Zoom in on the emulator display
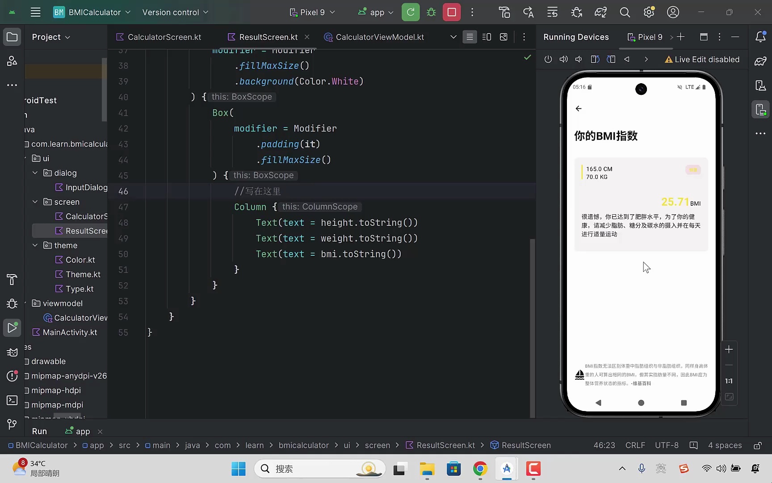772x483 pixels. [x=729, y=349]
